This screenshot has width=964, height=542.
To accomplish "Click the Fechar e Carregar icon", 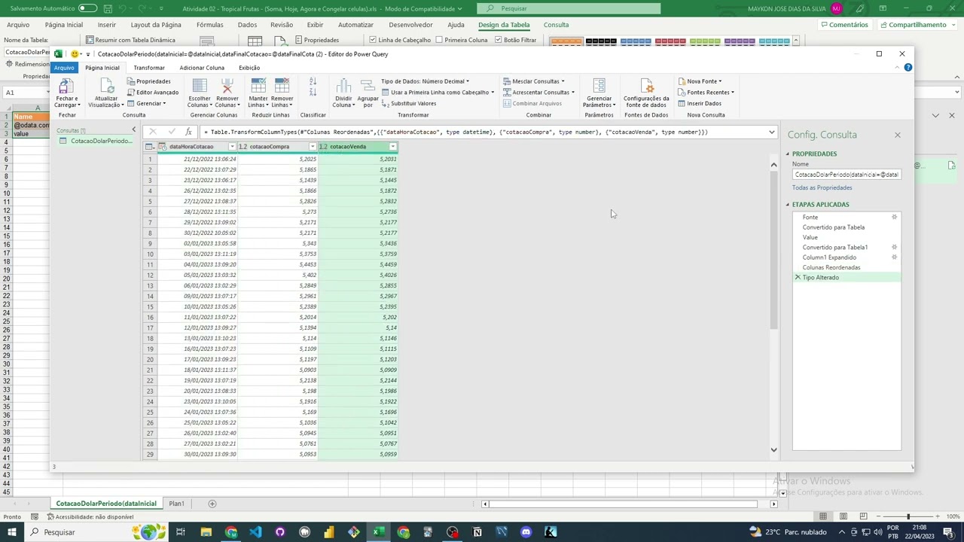I will pyautogui.click(x=66, y=86).
